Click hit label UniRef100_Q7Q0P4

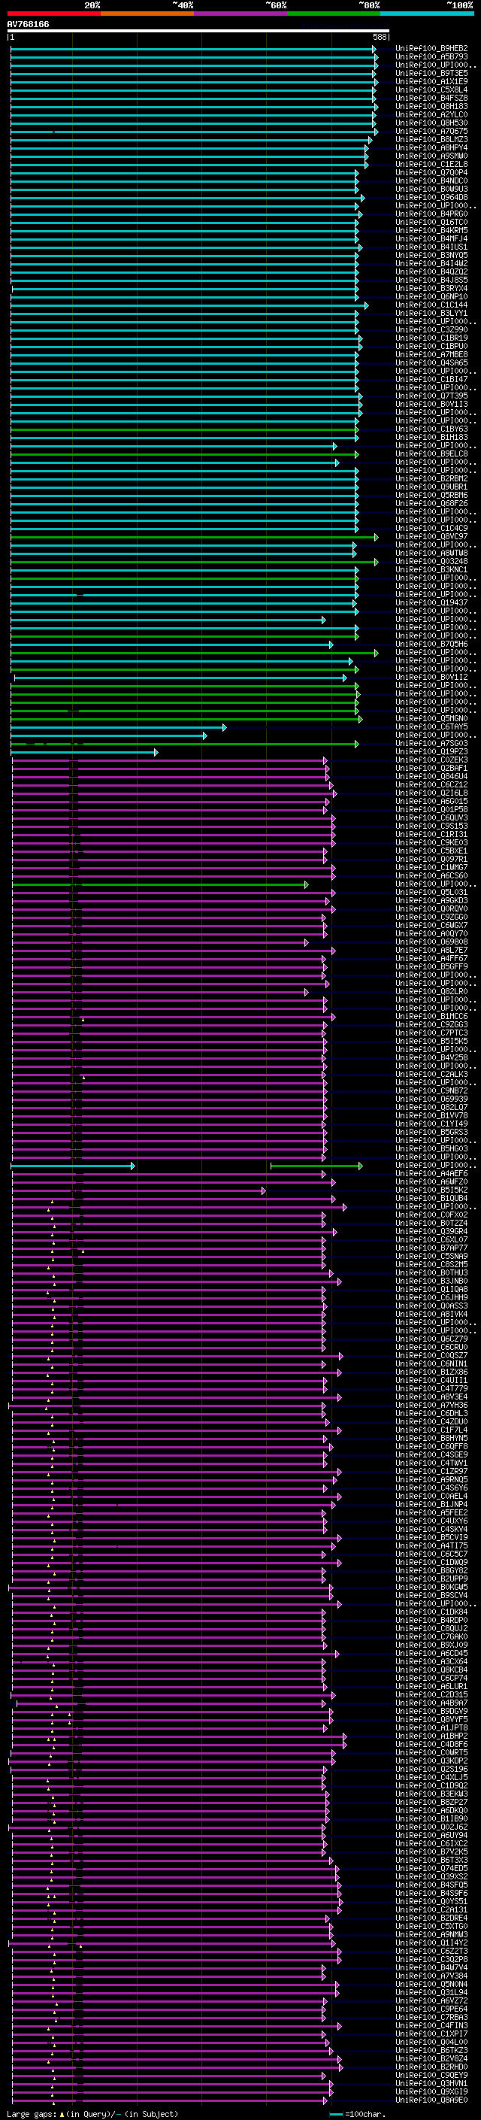[431, 172]
